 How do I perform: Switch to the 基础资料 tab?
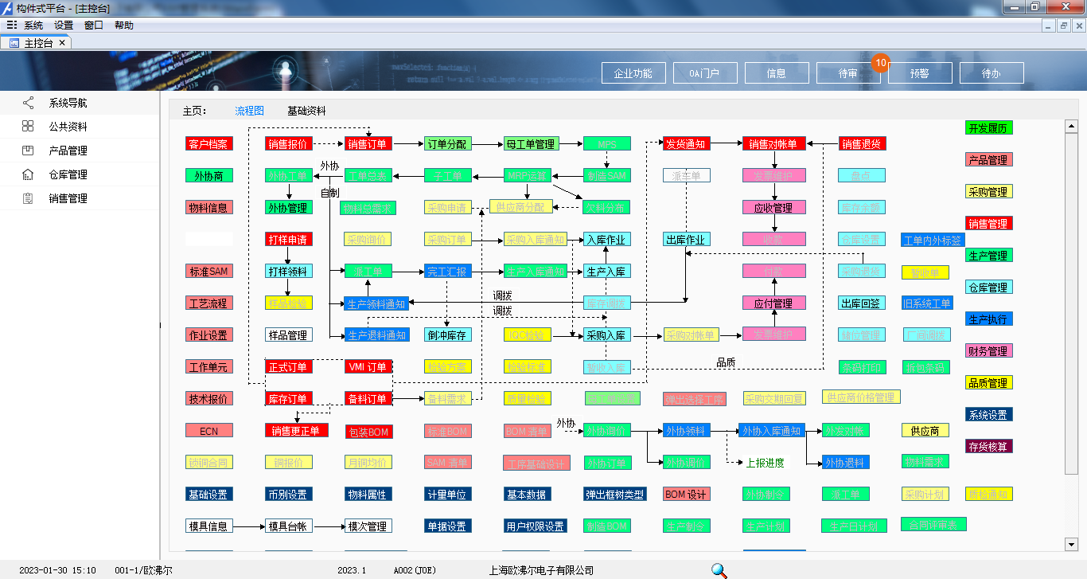(306, 111)
